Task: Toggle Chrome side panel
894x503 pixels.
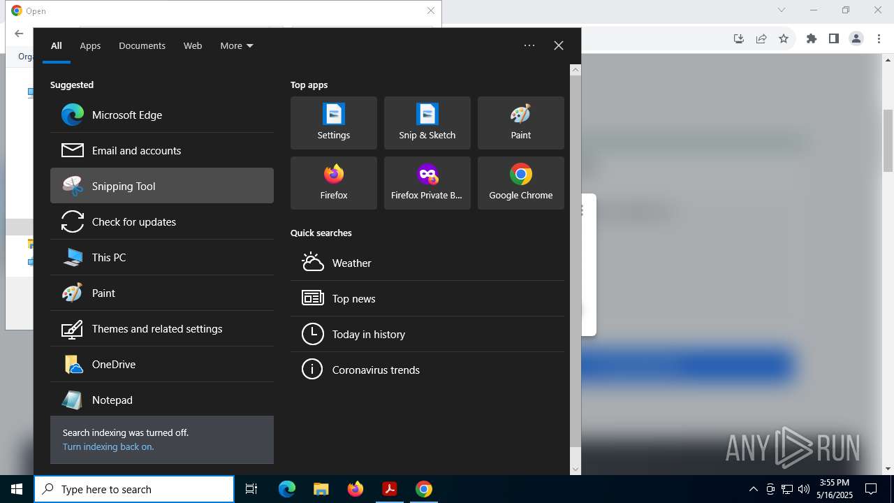Action: click(833, 38)
